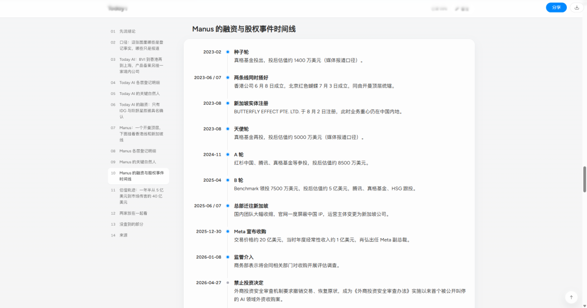This screenshot has height=308, width=587.
Task: Click the 交易价格约 20 亿美元 description
Action: (x=323, y=240)
